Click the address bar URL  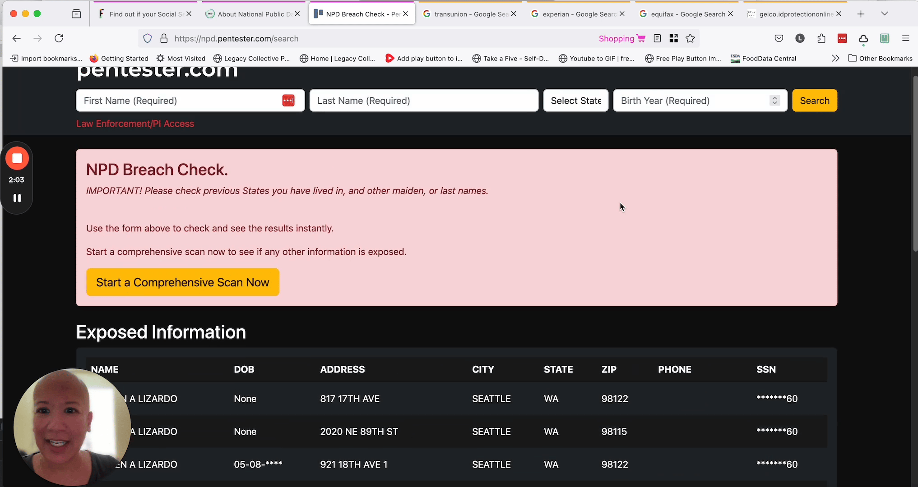[236, 39]
